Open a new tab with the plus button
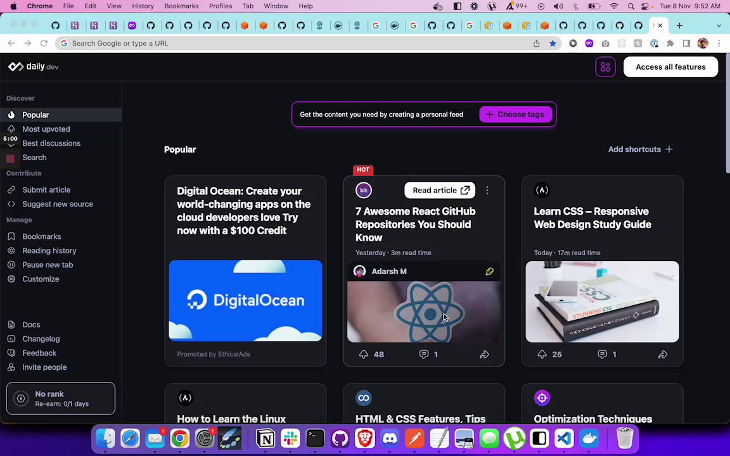This screenshot has height=456, width=730. tap(679, 25)
